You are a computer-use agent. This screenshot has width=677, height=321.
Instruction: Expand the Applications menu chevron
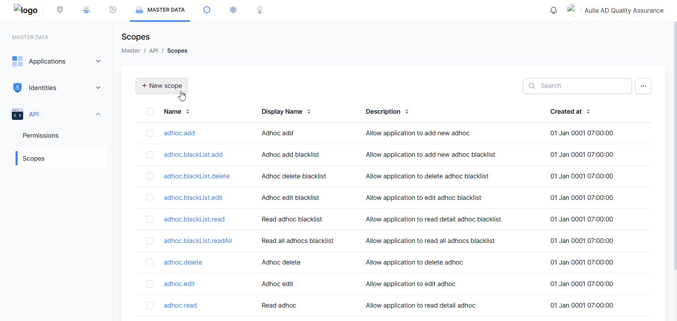pos(98,61)
